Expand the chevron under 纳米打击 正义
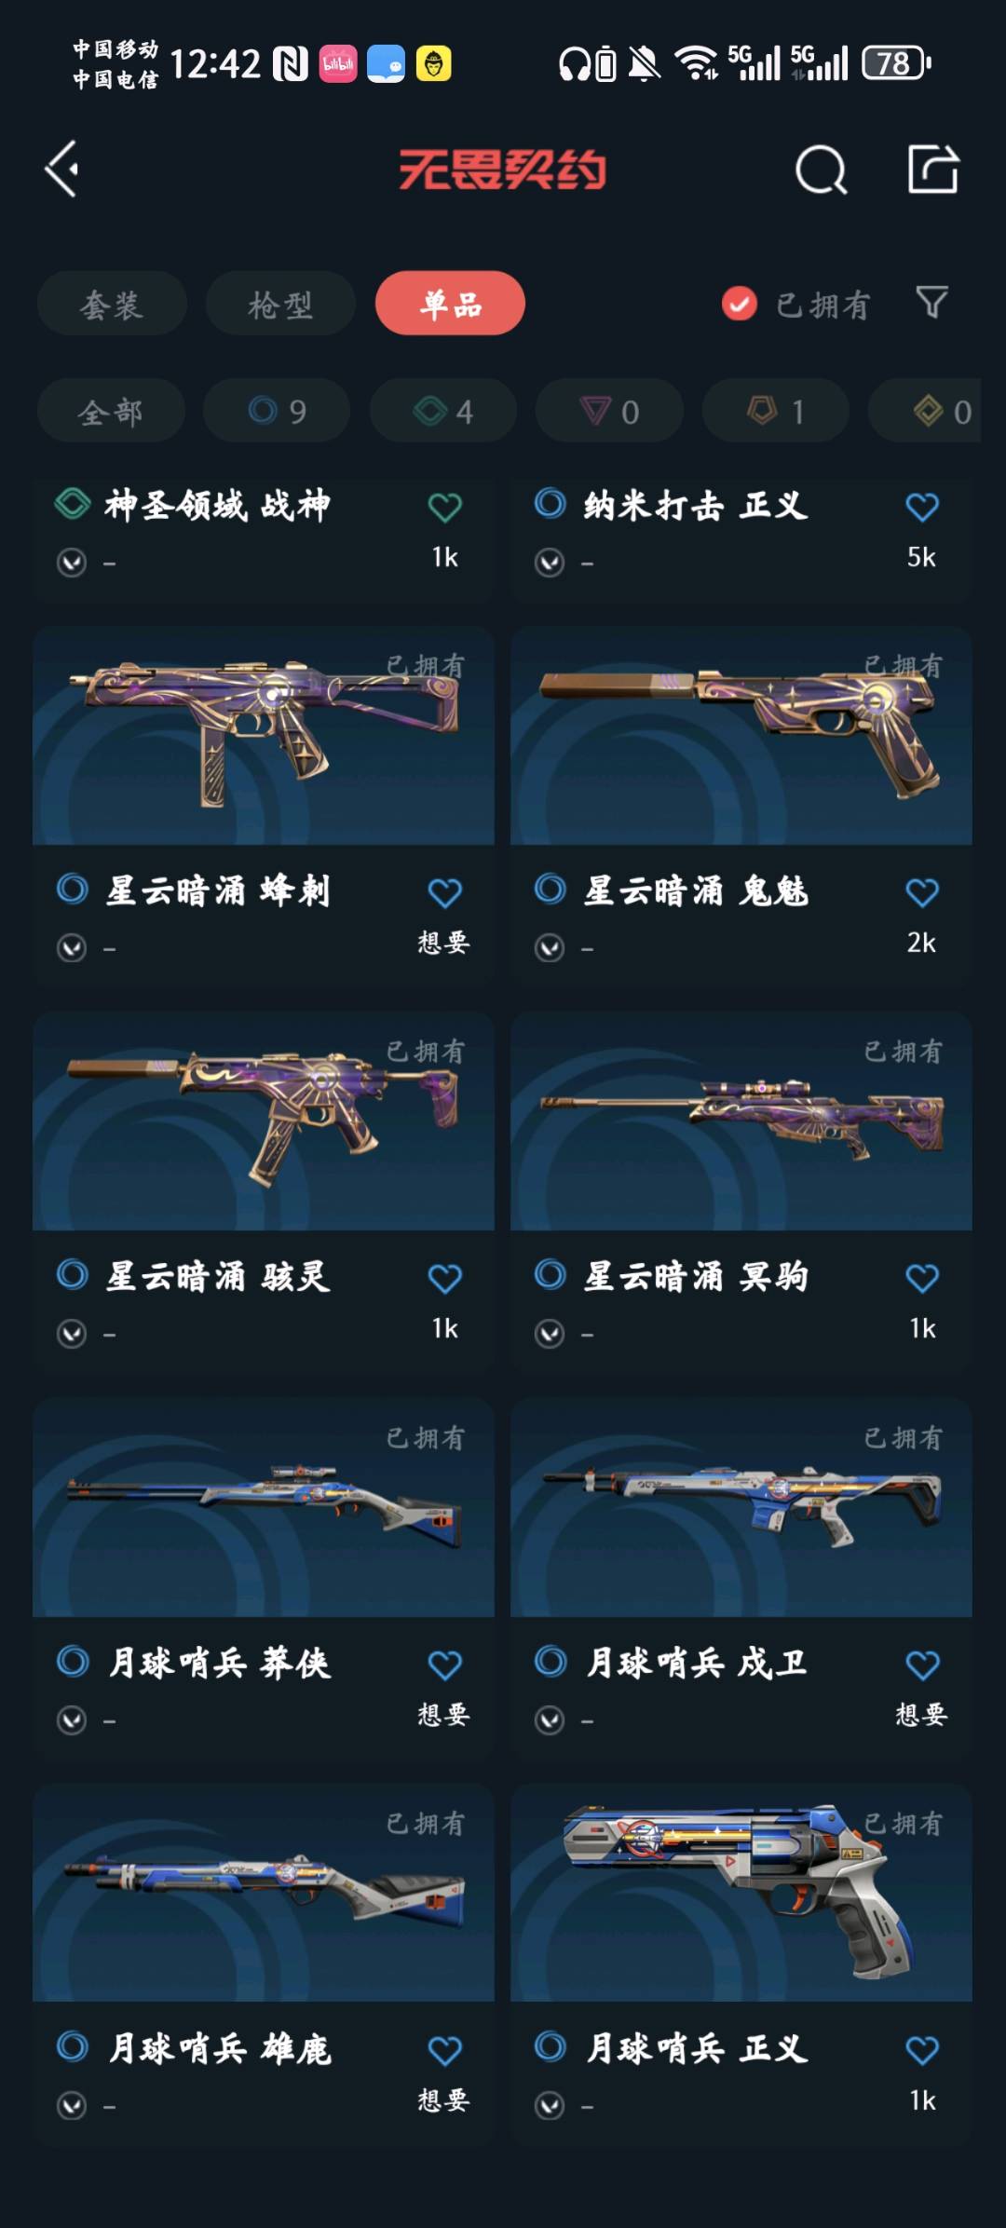 click(550, 563)
